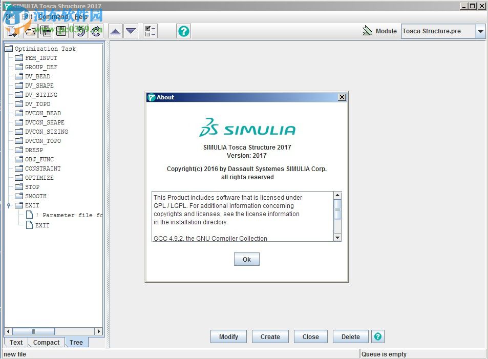Open the Help icon beside the toolbar

[x=183, y=31]
